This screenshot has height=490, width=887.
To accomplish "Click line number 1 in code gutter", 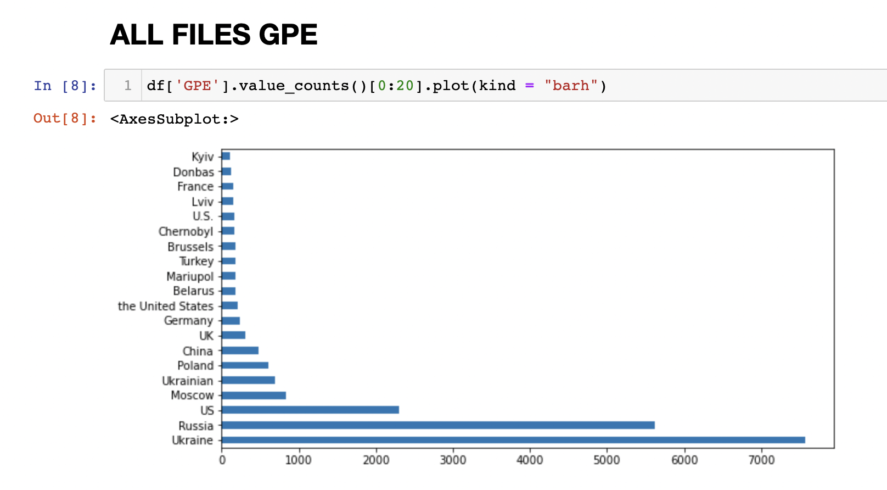I will click(127, 86).
